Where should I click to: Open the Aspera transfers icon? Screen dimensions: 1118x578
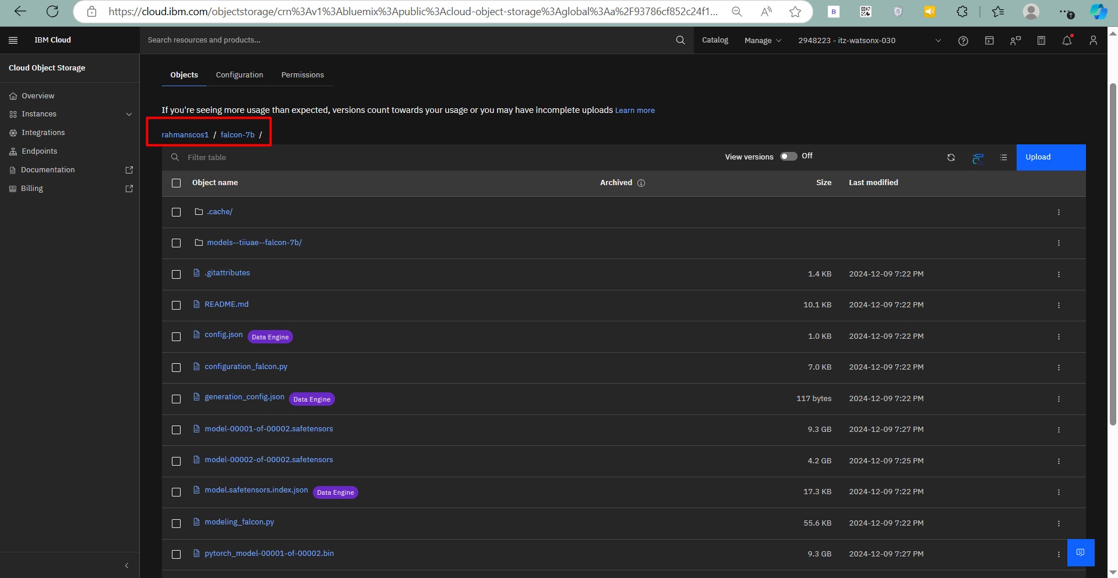pos(978,158)
